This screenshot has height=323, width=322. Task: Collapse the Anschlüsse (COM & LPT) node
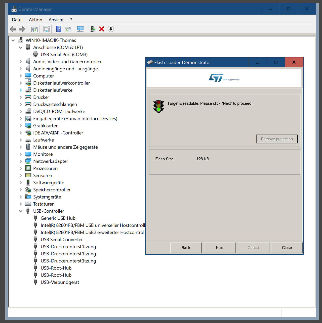[x=21, y=48]
